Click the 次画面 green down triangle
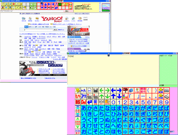Image resolution: width=178 pixels, height=135 pixels. (78, 126)
